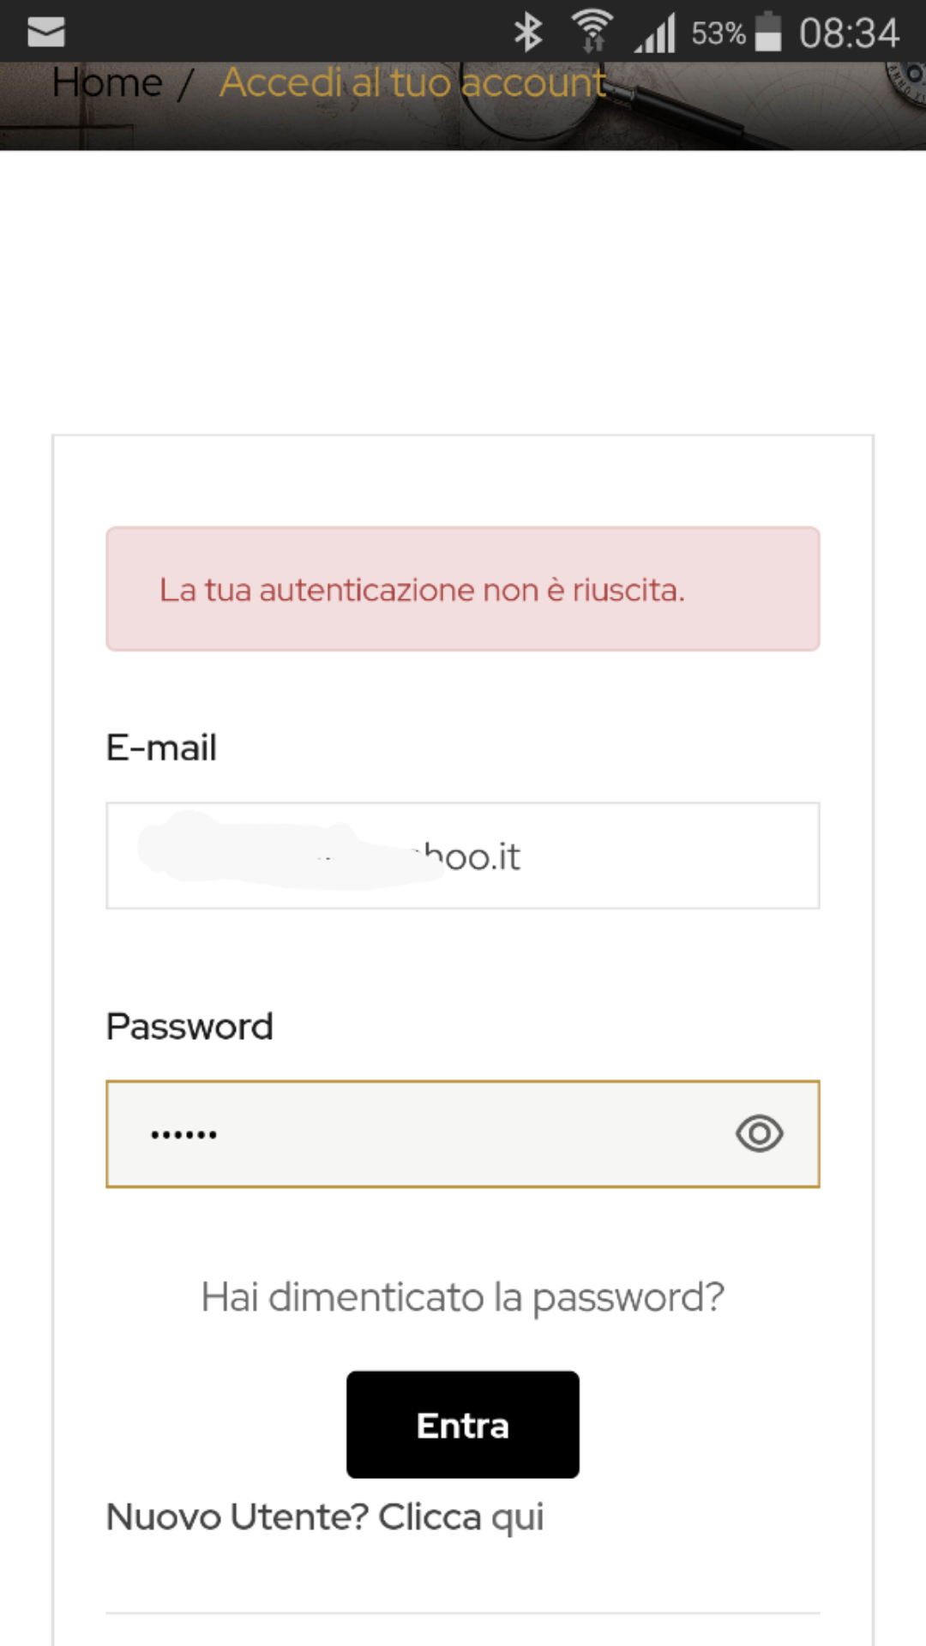Select the 'Accedi al tuo account' breadcrumb
Image resolution: width=926 pixels, height=1646 pixels.
[413, 83]
